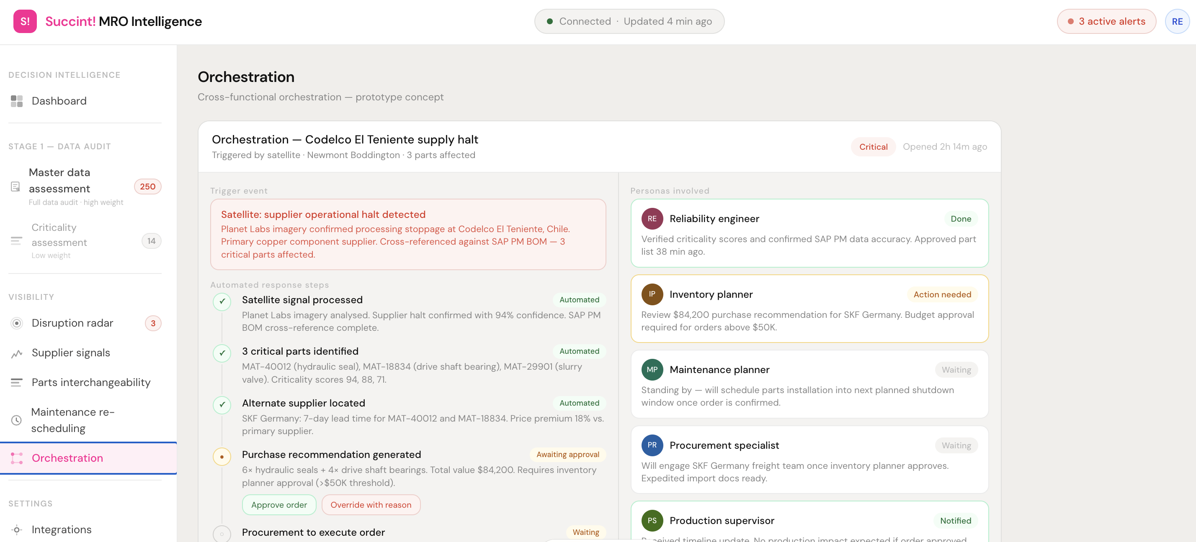Click the empty circle for Procurement to execute order
This screenshot has height=542, width=1196.
coord(222,534)
